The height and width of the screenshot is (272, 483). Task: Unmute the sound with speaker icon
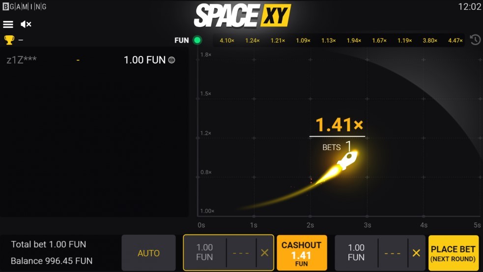[x=26, y=25]
